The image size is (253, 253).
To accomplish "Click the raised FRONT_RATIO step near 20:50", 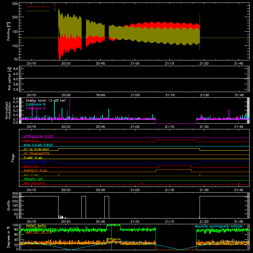I will coord(114,239).
